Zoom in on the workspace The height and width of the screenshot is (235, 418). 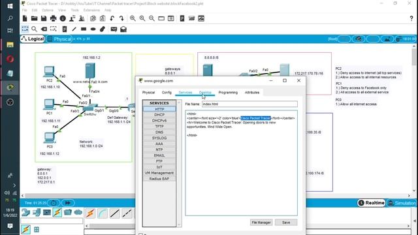133,18
